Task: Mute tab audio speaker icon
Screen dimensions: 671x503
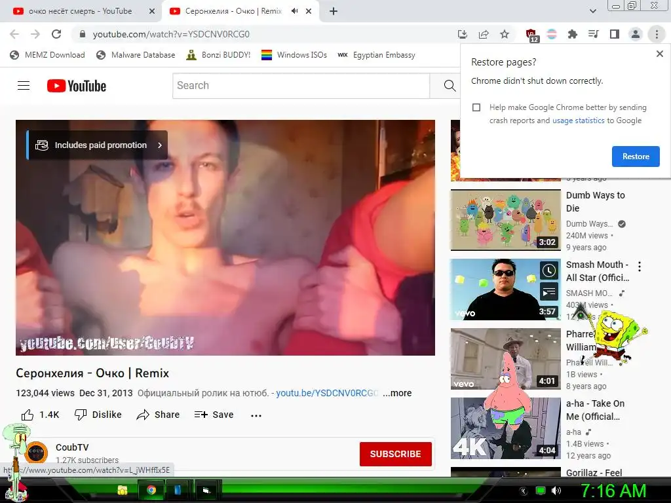Action: coord(294,11)
